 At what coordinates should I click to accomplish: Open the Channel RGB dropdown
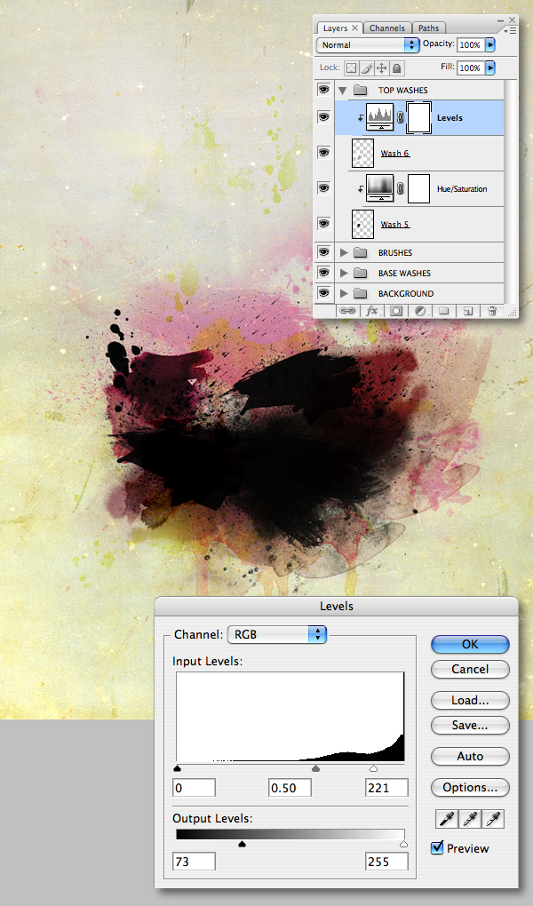click(277, 634)
